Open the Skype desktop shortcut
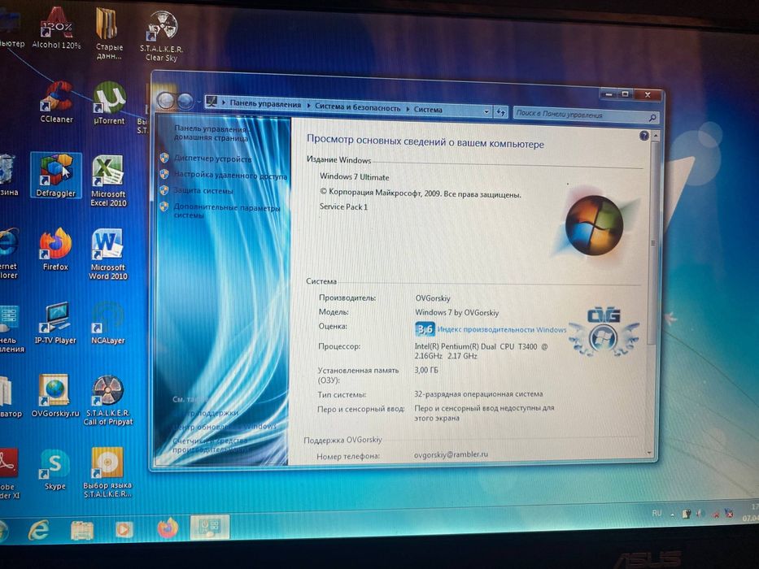Viewport: 759px width, 569px height. 55,469
